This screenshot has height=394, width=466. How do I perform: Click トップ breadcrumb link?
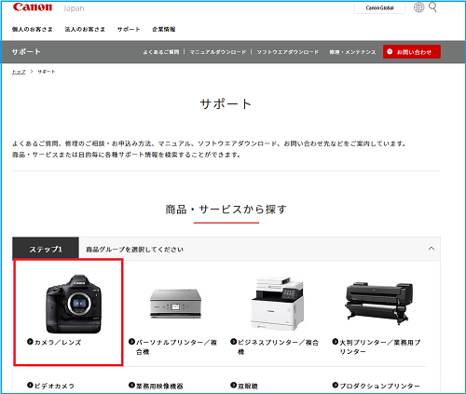pos(19,72)
